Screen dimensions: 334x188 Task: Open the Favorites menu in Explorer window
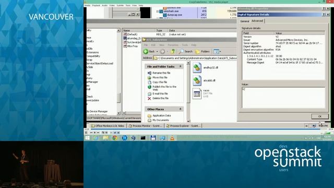[173, 45]
